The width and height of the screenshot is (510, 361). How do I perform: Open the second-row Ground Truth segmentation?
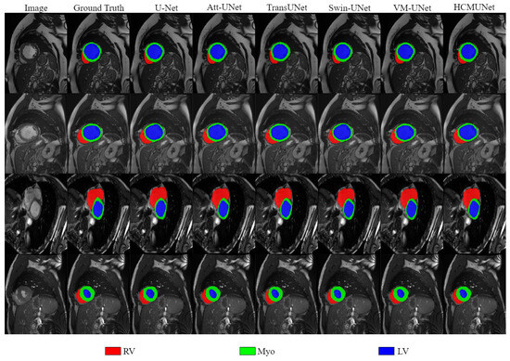[98, 134]
